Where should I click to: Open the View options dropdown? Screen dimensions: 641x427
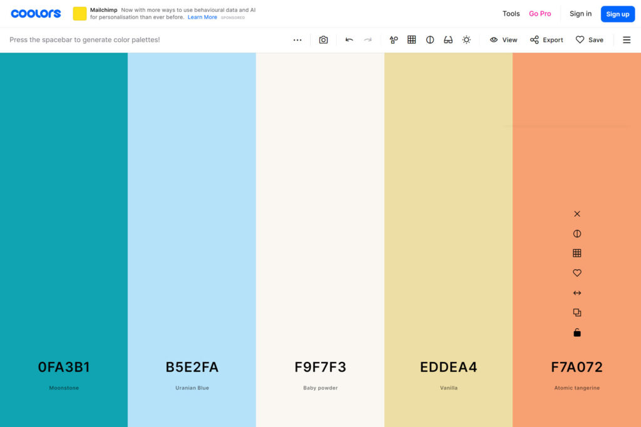coord(503,39)
